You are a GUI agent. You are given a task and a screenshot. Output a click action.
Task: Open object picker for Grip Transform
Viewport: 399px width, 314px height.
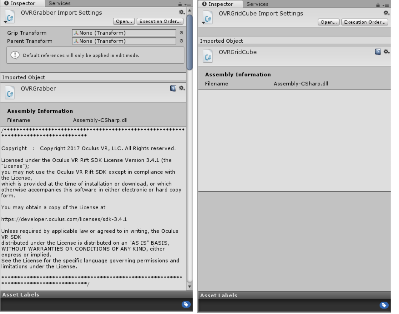click(x=181, y=33)
